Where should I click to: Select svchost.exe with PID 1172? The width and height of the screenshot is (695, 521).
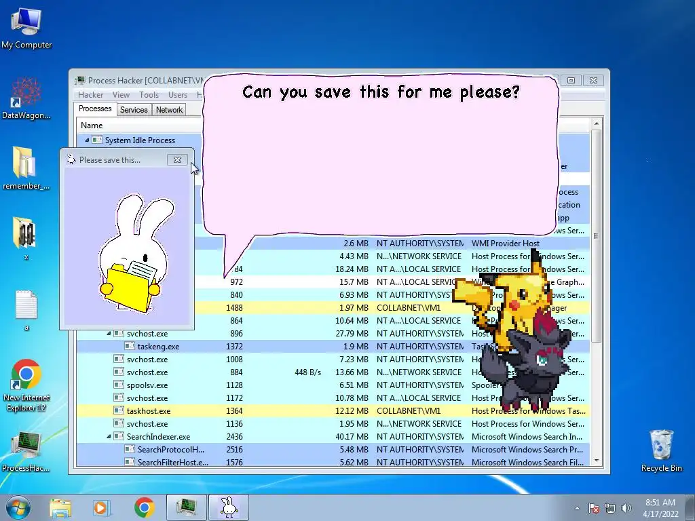point(333,398)
